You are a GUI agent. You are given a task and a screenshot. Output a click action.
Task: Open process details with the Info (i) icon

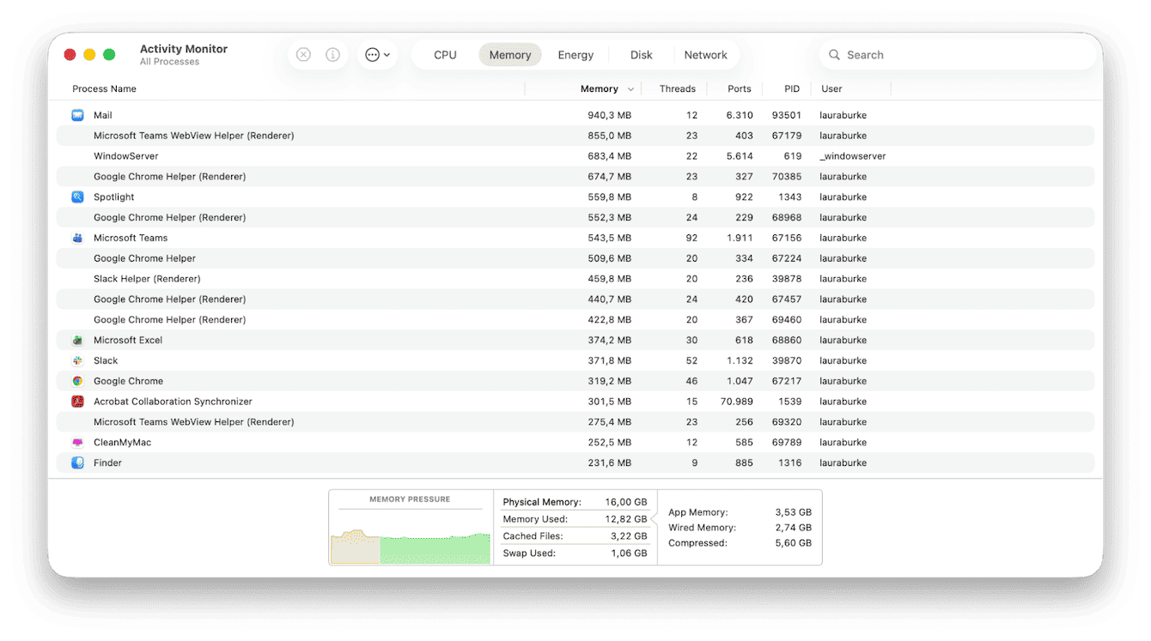click(332, 54)
